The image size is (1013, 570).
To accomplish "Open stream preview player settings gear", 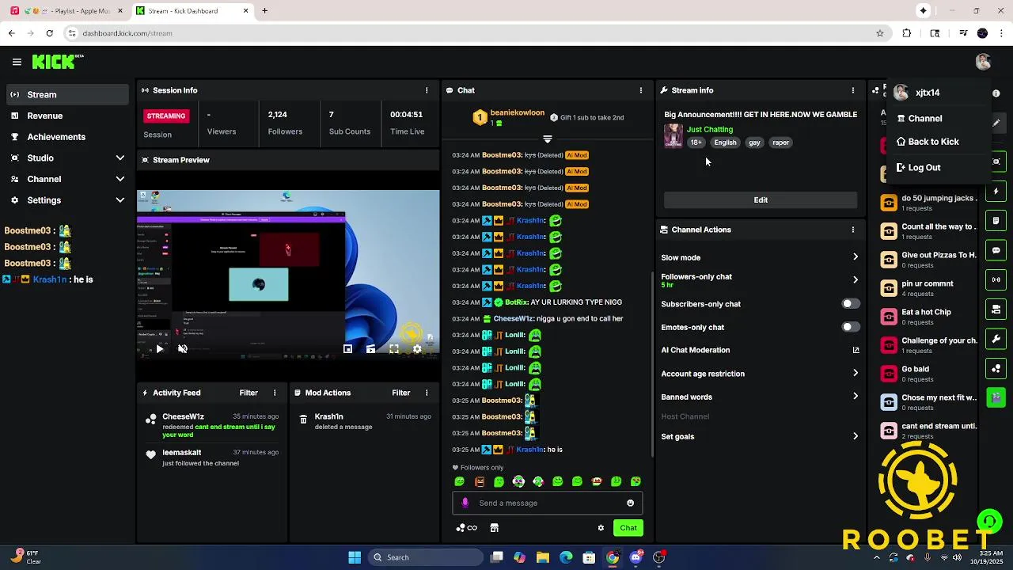I will 417,348.
